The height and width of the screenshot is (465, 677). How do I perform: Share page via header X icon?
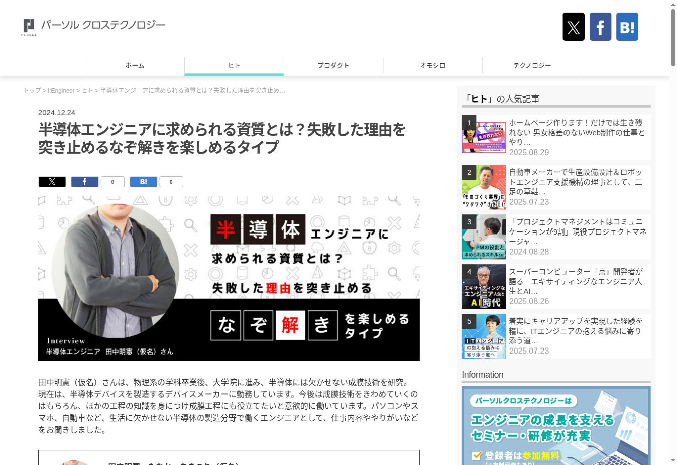[574, 27]
